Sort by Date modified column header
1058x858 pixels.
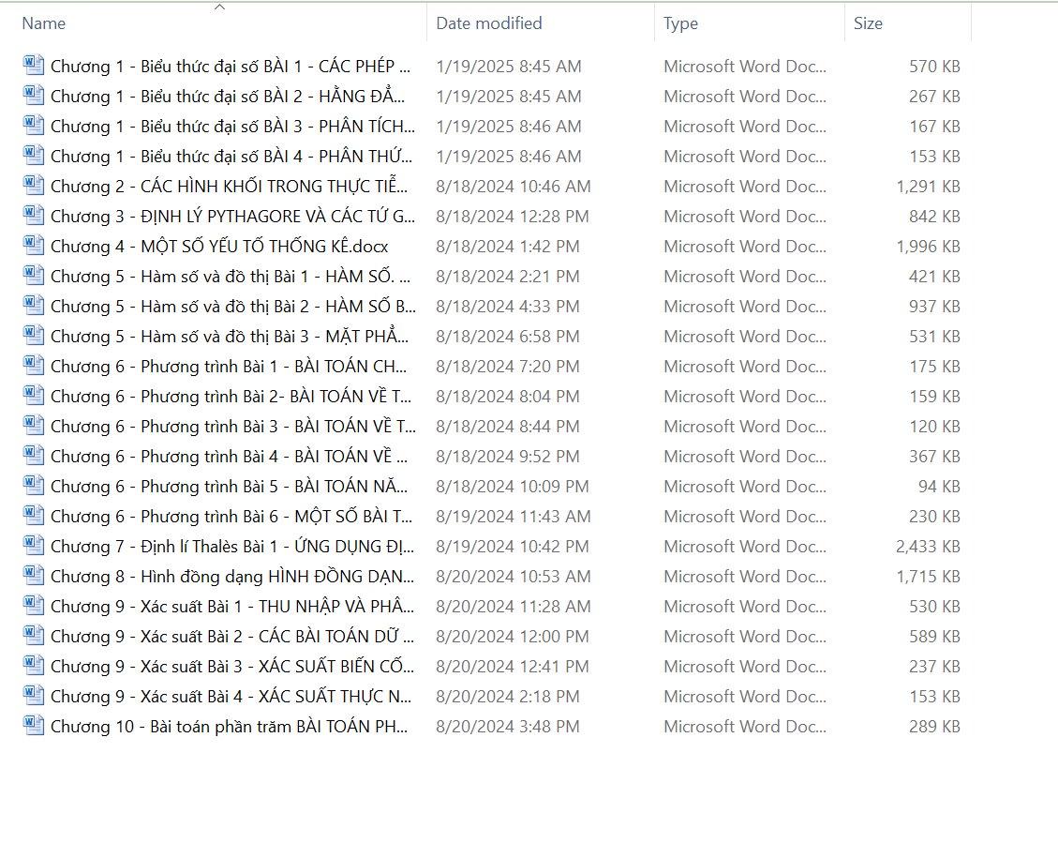point(489,23)
